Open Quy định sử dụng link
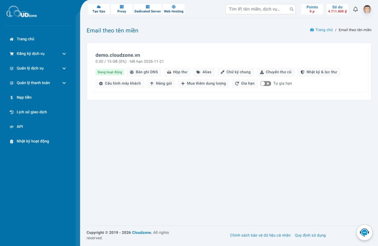Viewport: 378px width, 246px height. [x=310, y=235]
